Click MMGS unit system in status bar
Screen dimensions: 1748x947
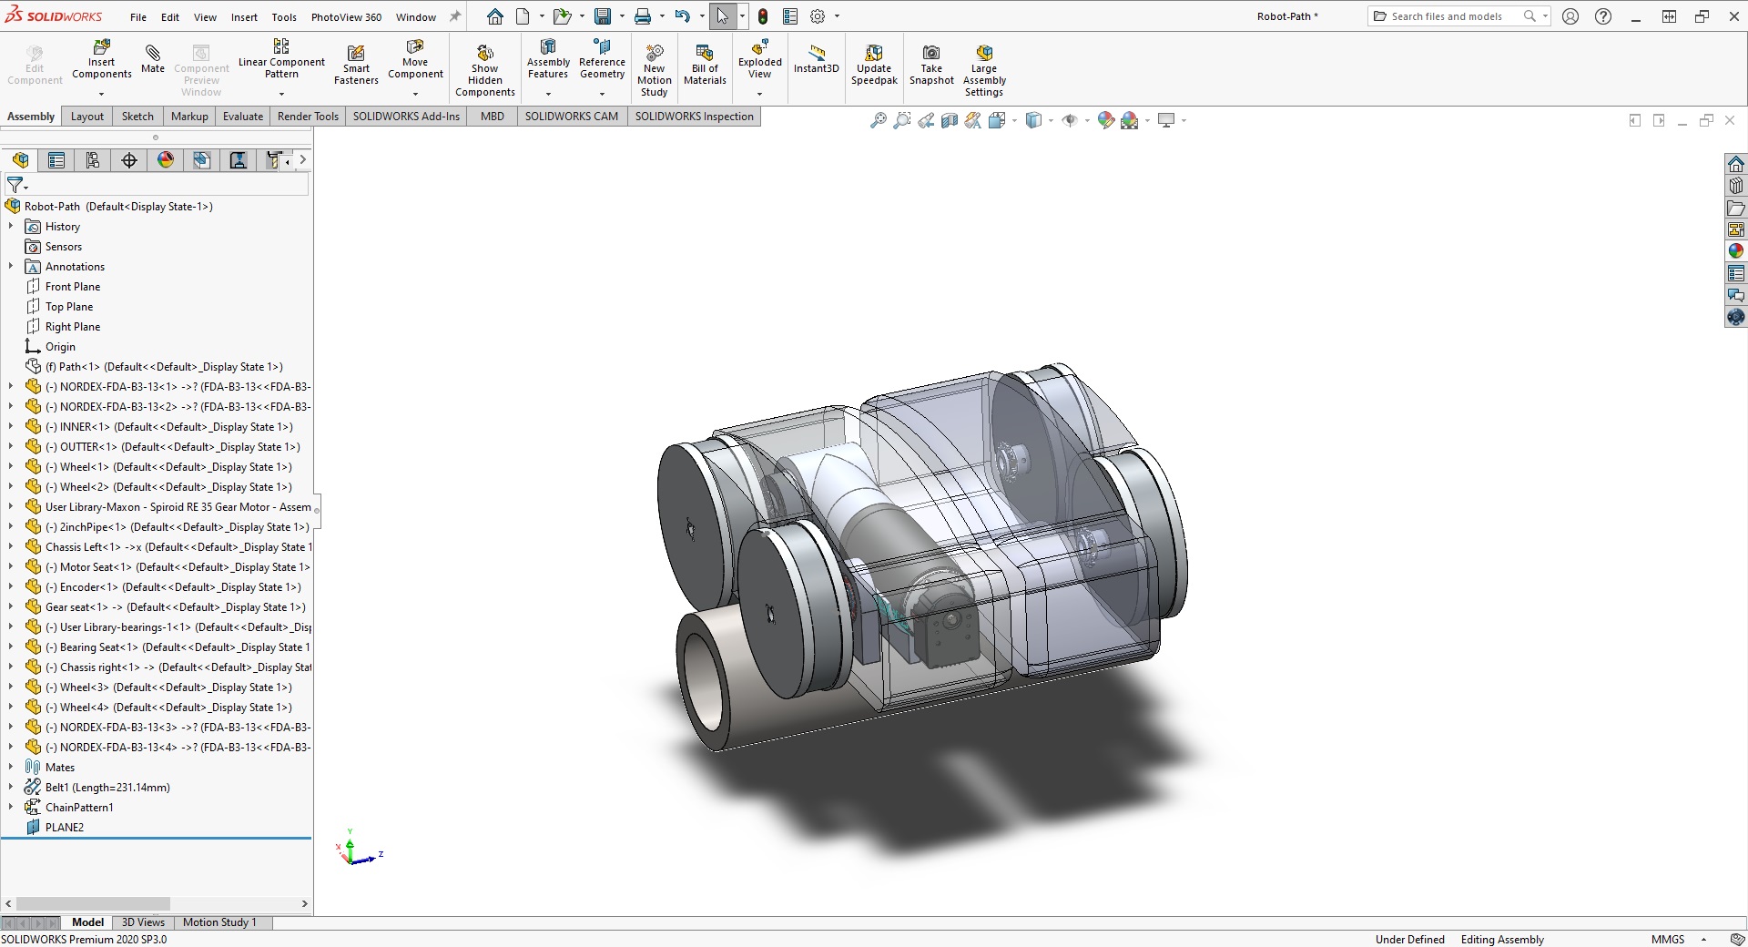pos(1668,940)
